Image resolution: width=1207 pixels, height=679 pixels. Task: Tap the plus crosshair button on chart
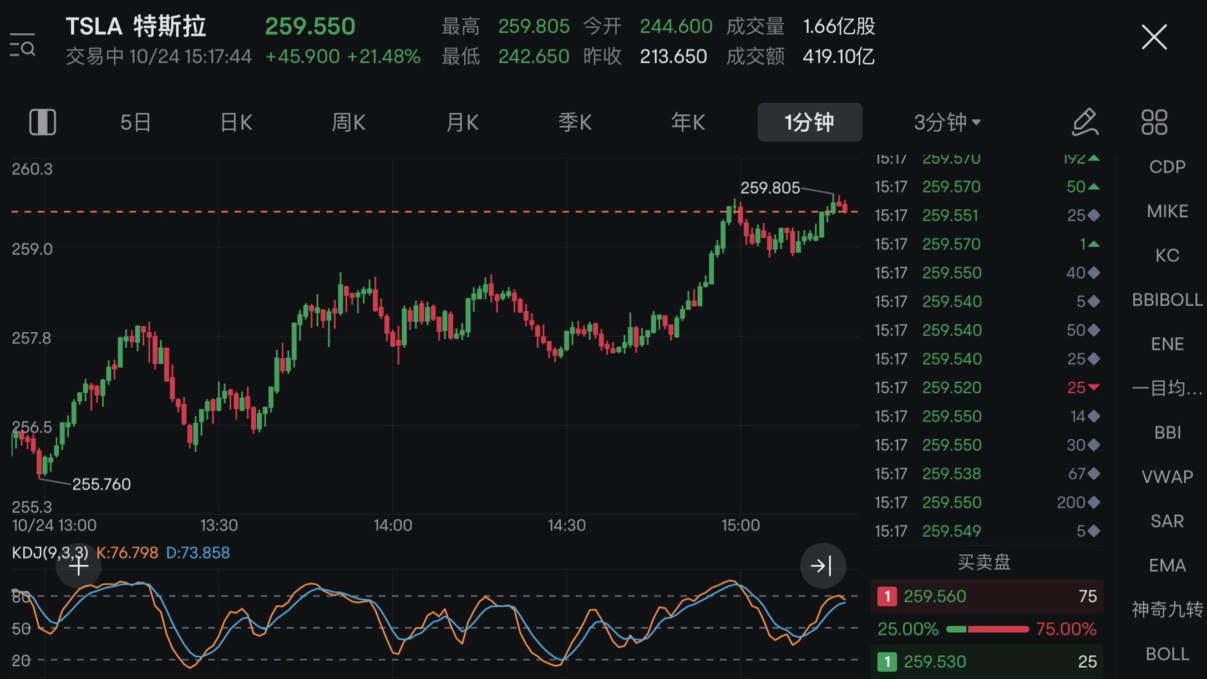click(79, 566)
